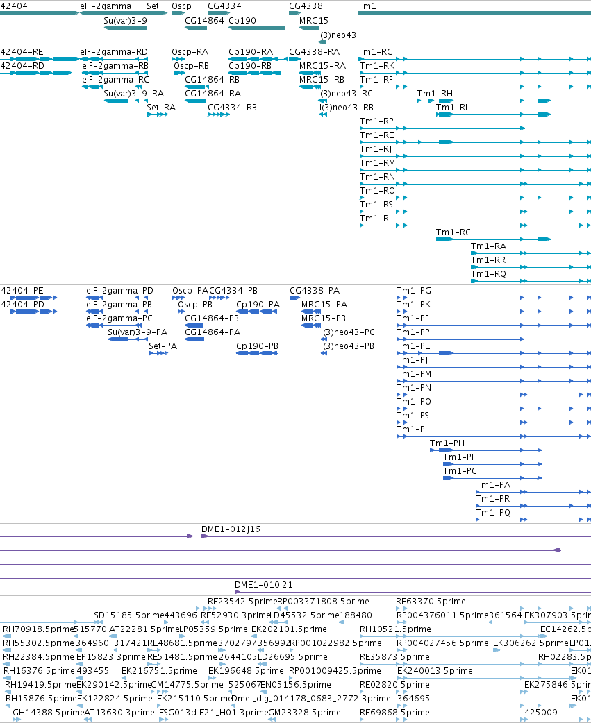Click protein Tm1-PC
This screenshot has height=723, width=591.
click(460, 470)
